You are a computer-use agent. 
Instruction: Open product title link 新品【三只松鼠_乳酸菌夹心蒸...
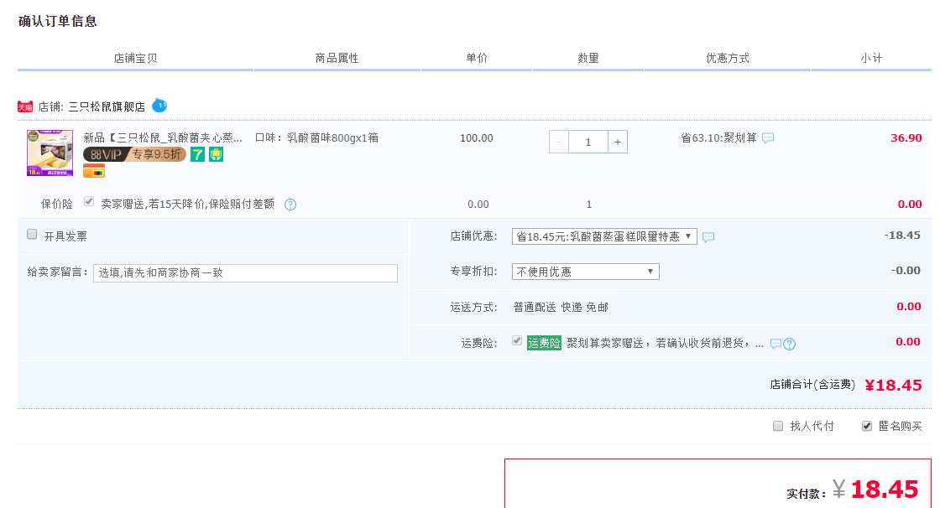coord(163,137)
